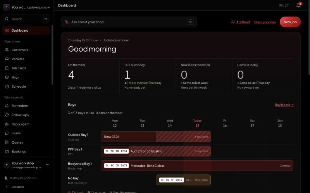This screenshot has width=310, height=193.
Task: Navigate to Schedule
Action: (26, 86)
